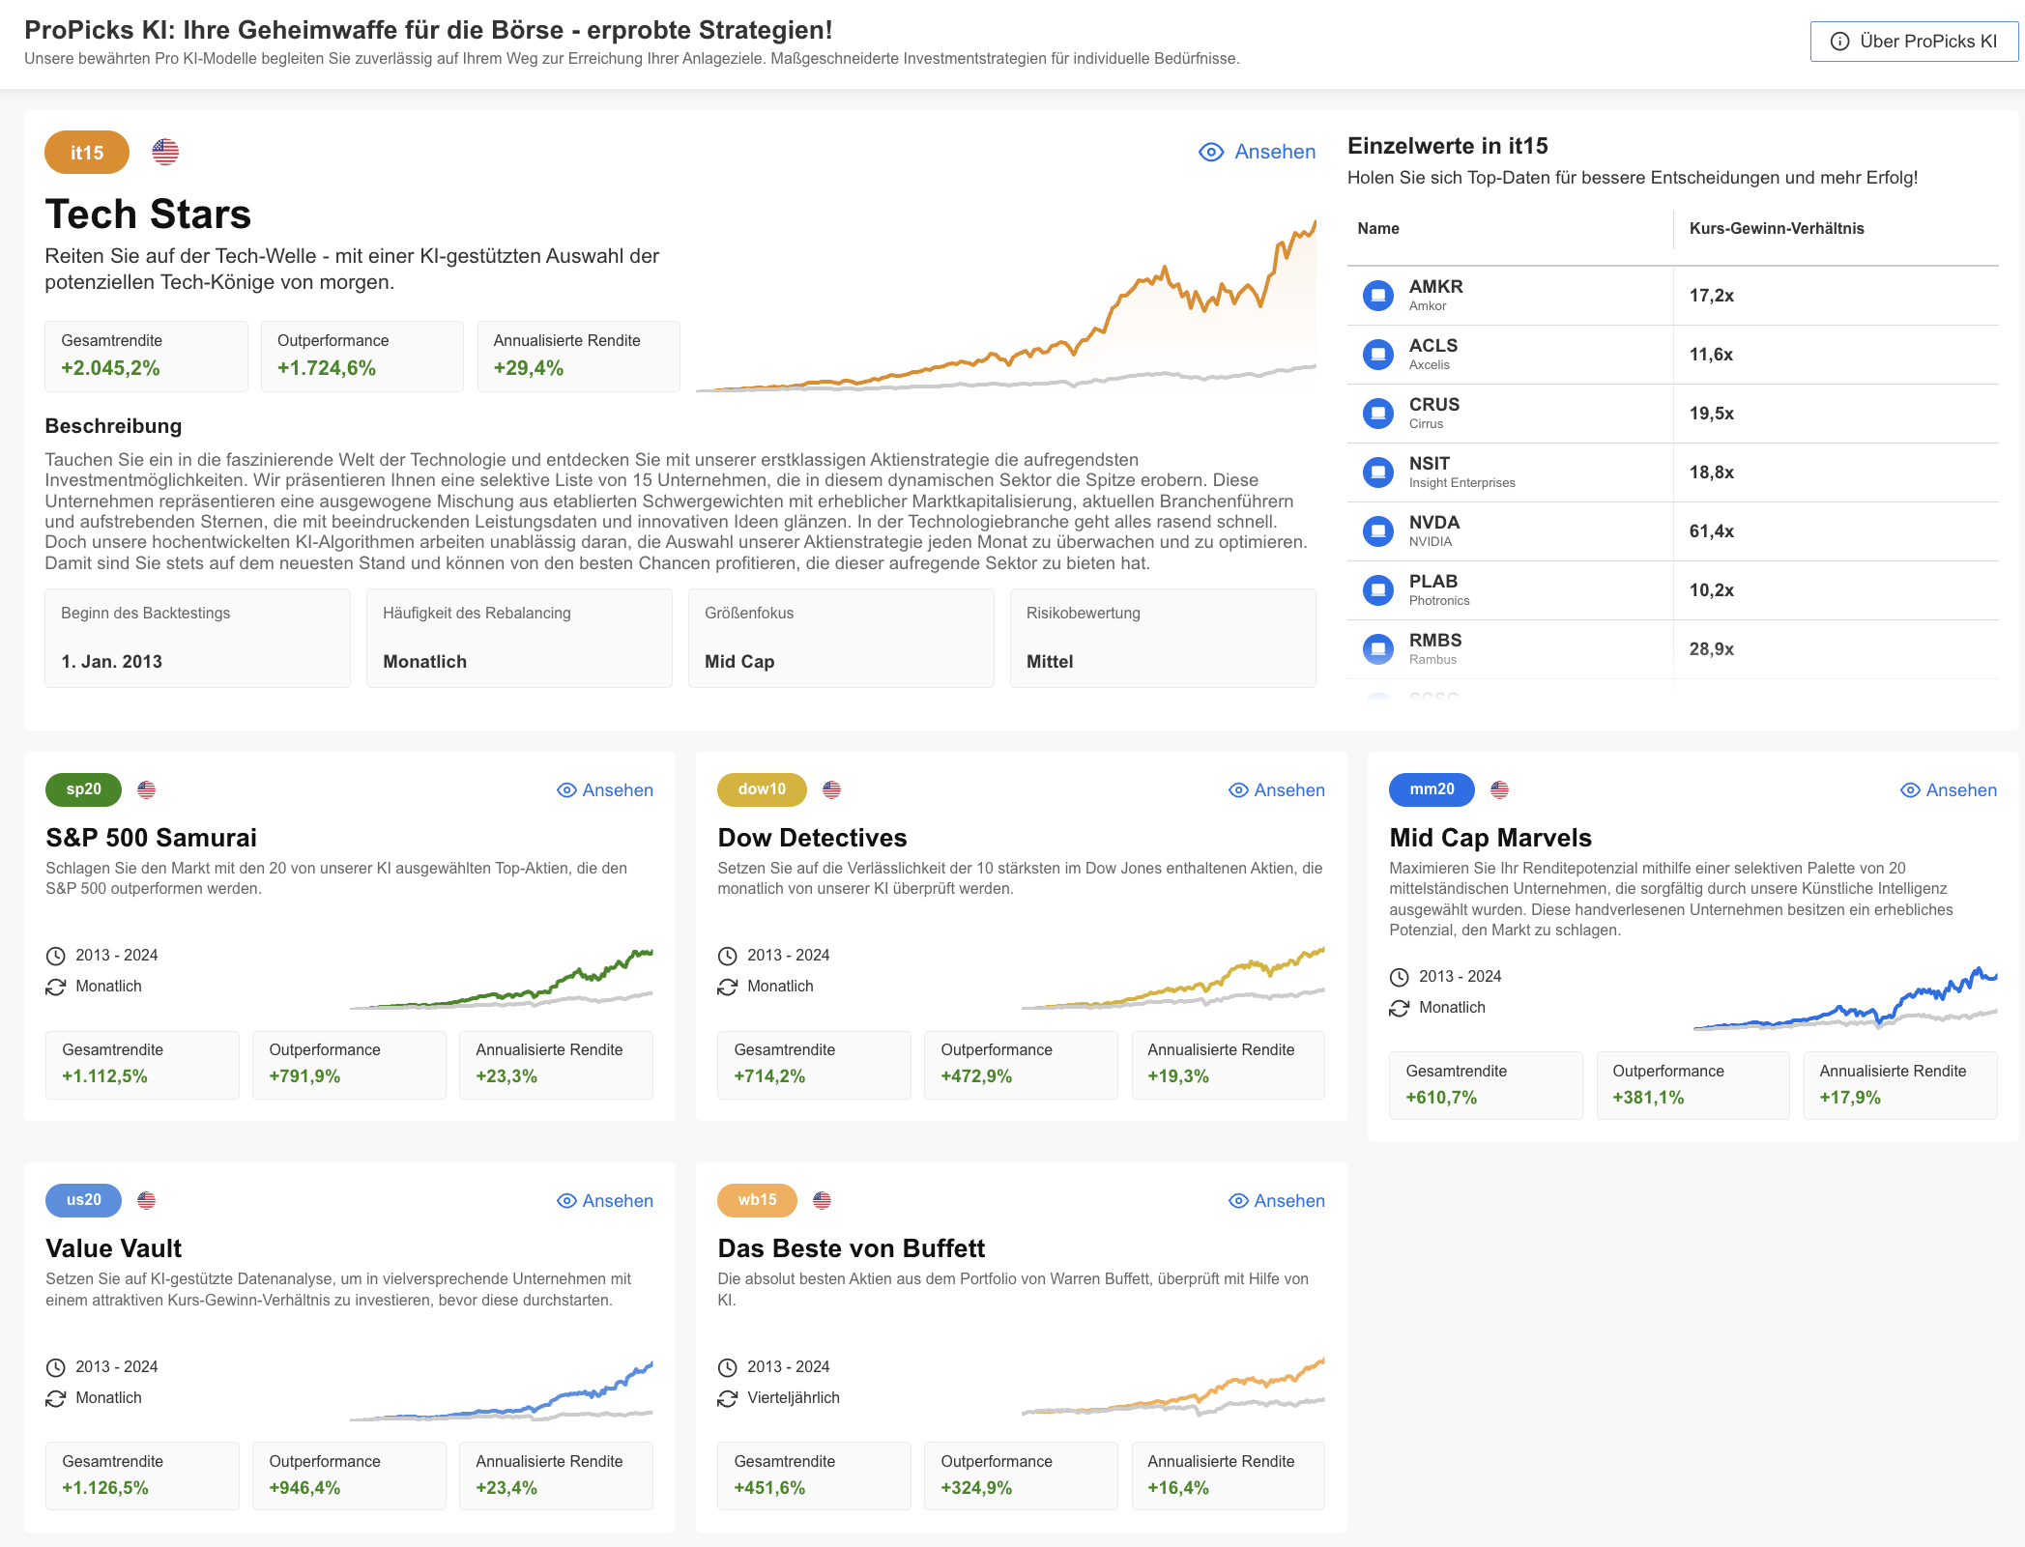Click the 1. Jan. 2013 backtesting start
This screenshot has width=2025, height=1547.
111,662
